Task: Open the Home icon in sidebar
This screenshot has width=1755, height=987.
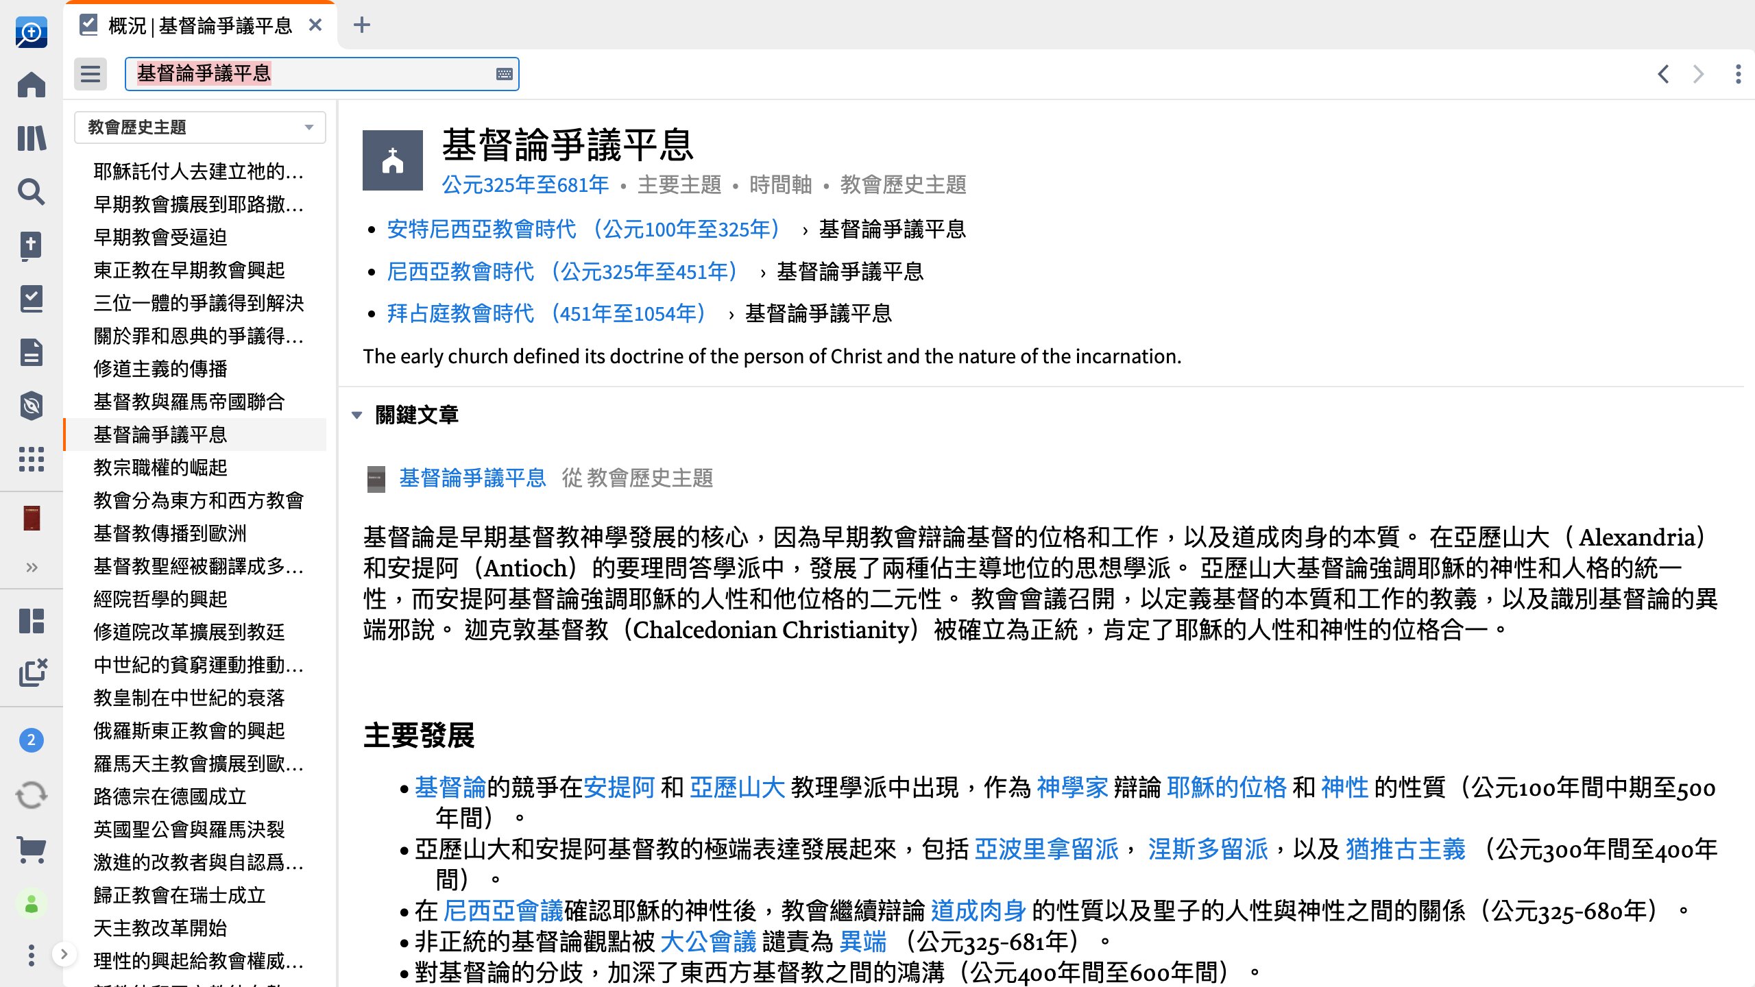Action: pyautogui.click(x=32, y=85)
